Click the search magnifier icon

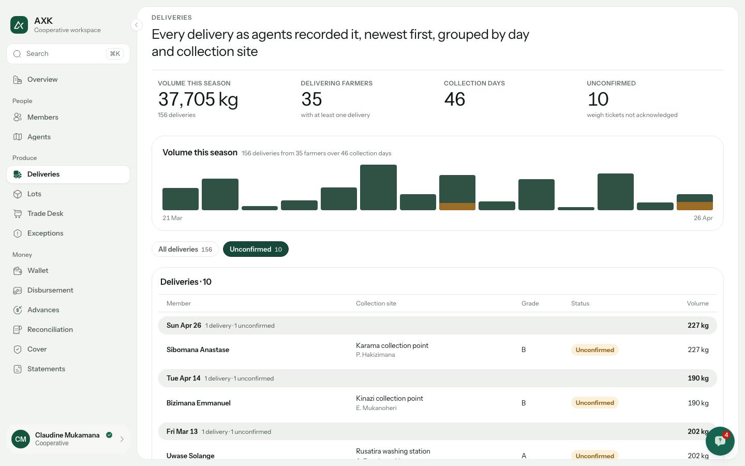17,54
